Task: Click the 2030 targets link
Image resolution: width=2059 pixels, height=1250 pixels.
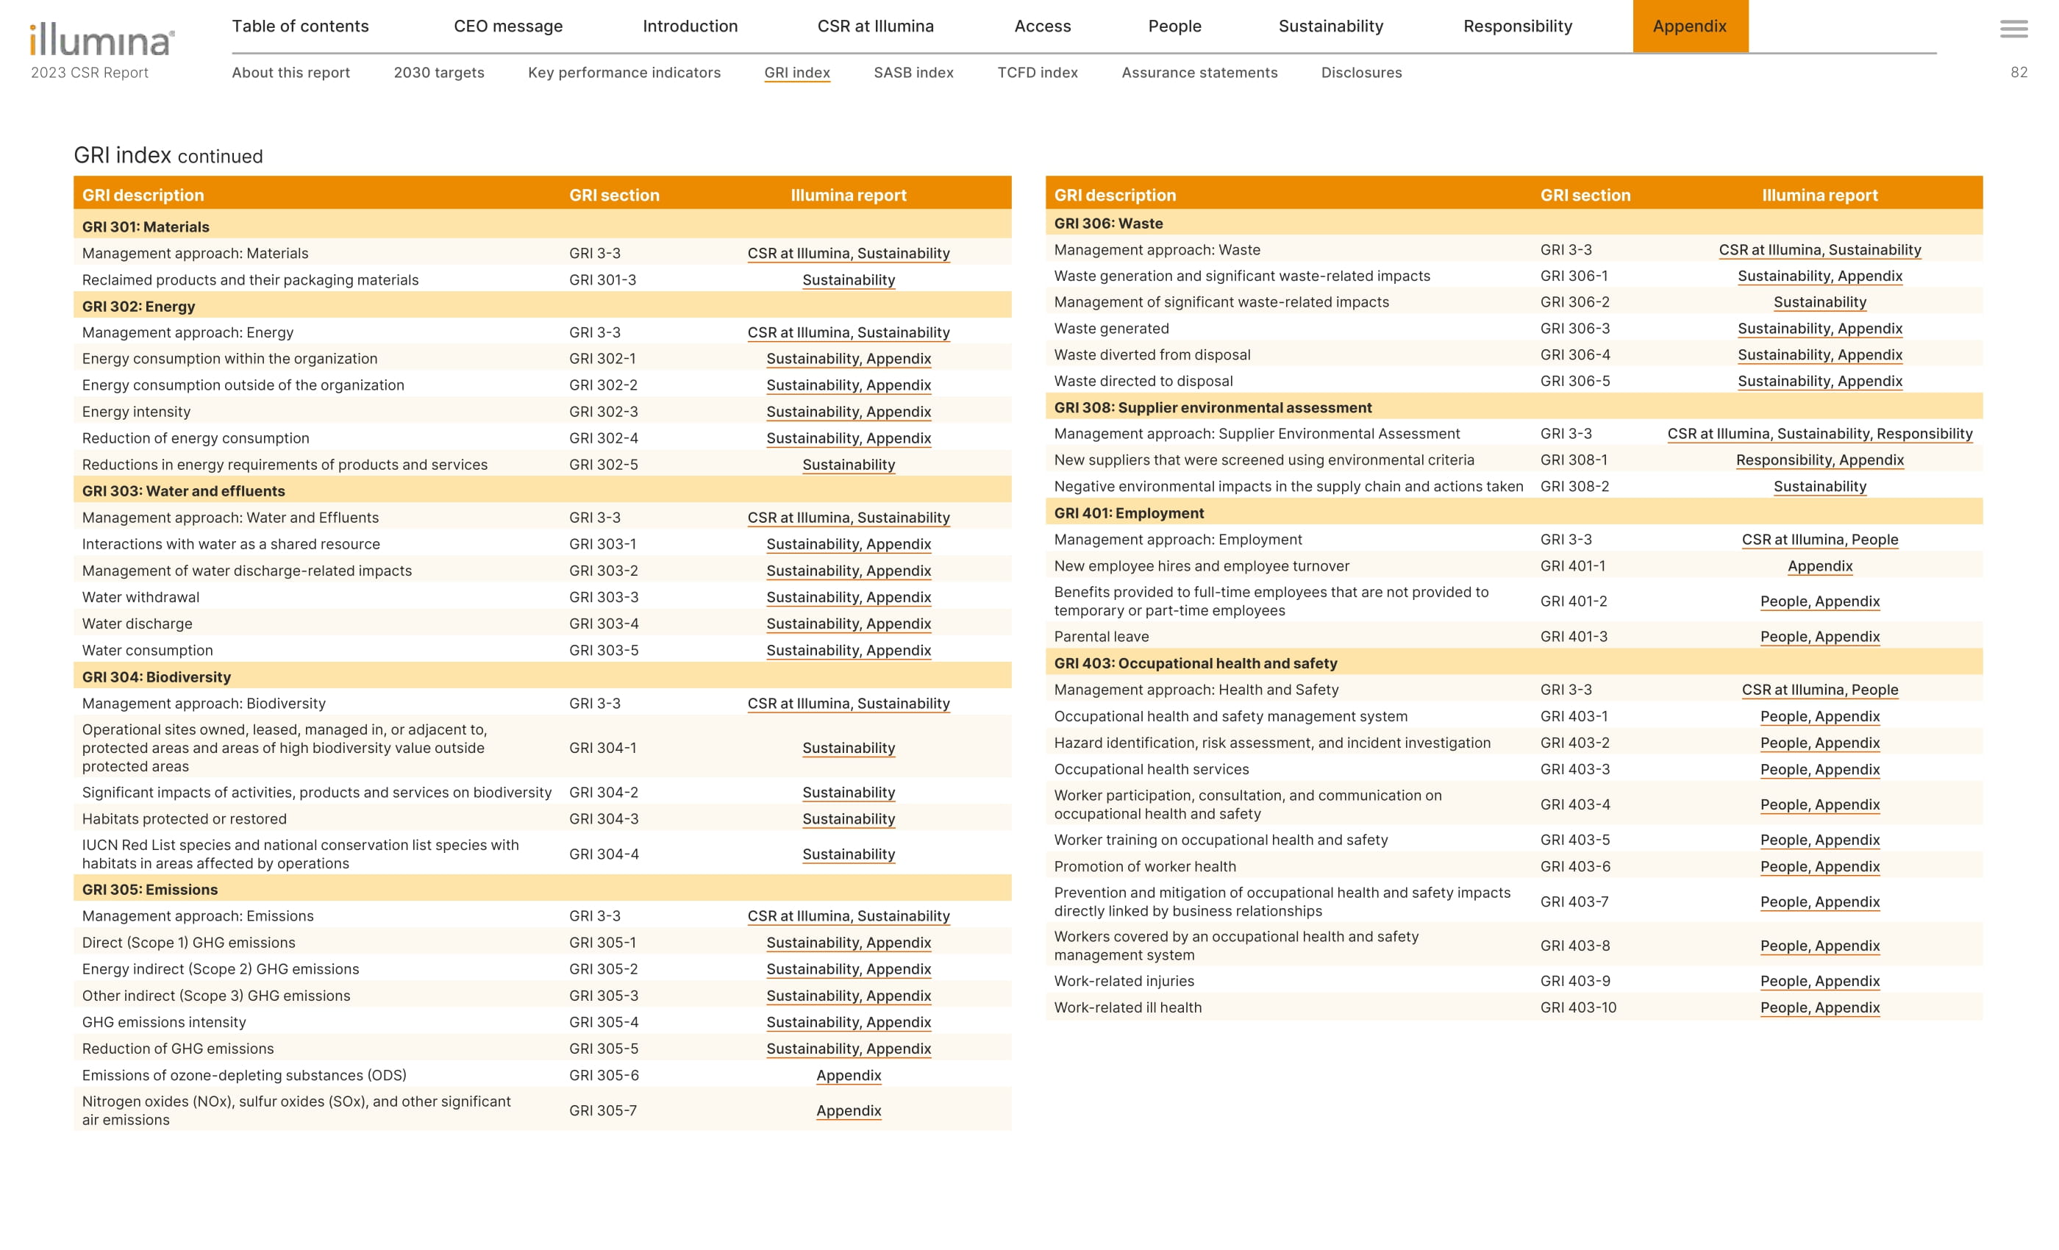Action: coord(439,73)
